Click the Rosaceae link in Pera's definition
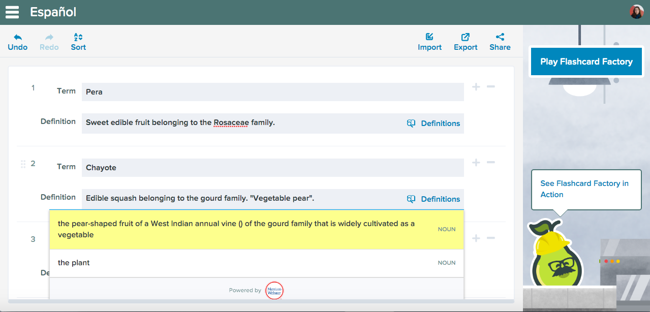 (230, 122)
